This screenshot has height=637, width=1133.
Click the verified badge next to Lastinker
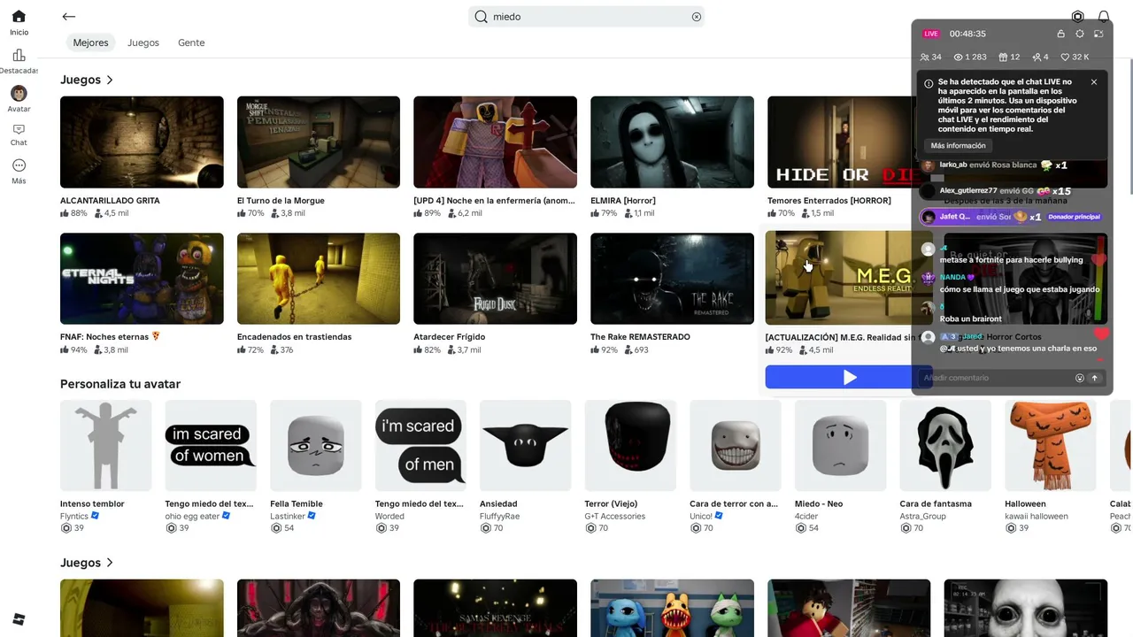(x=312, y=516)
